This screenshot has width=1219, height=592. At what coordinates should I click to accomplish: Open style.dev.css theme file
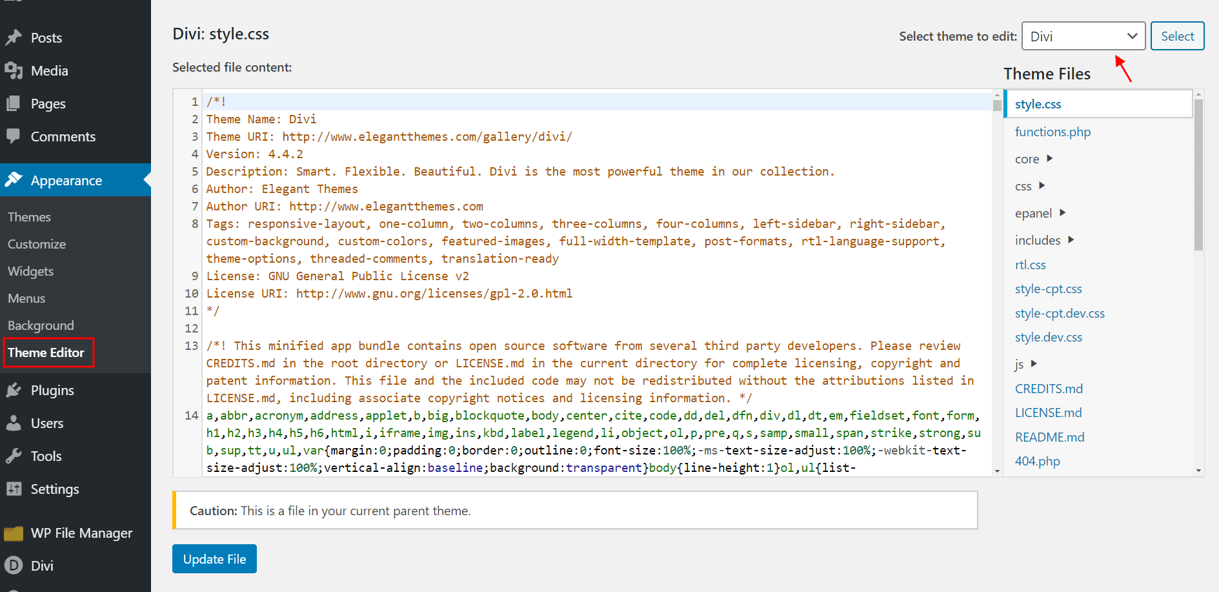tap(1049, 337)
